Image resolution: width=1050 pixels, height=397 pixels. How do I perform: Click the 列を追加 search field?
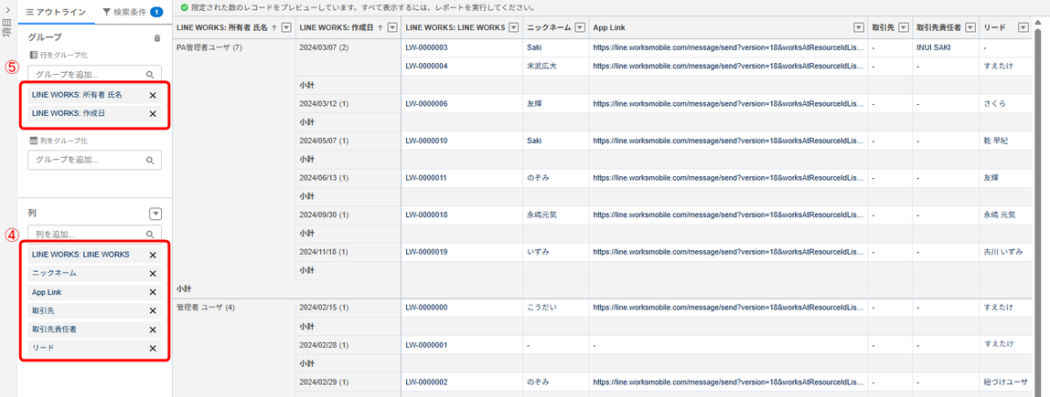pos(94,235)
